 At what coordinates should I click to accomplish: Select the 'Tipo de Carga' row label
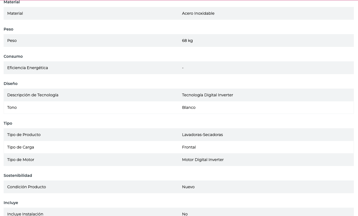pos(21,147)
